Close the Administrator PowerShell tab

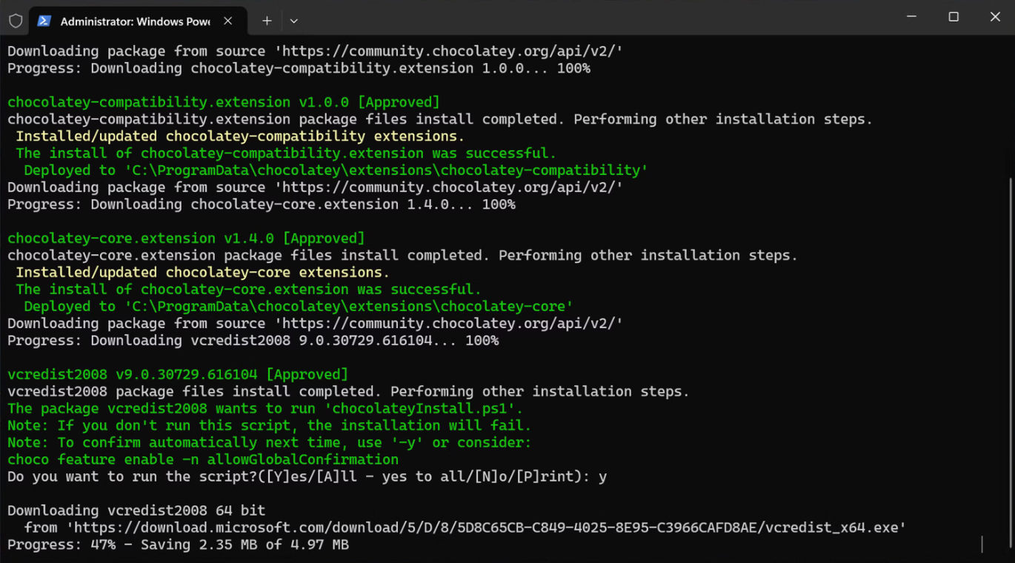(228, 21)
